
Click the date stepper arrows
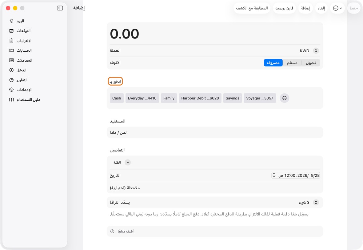[x=274, y=175]
